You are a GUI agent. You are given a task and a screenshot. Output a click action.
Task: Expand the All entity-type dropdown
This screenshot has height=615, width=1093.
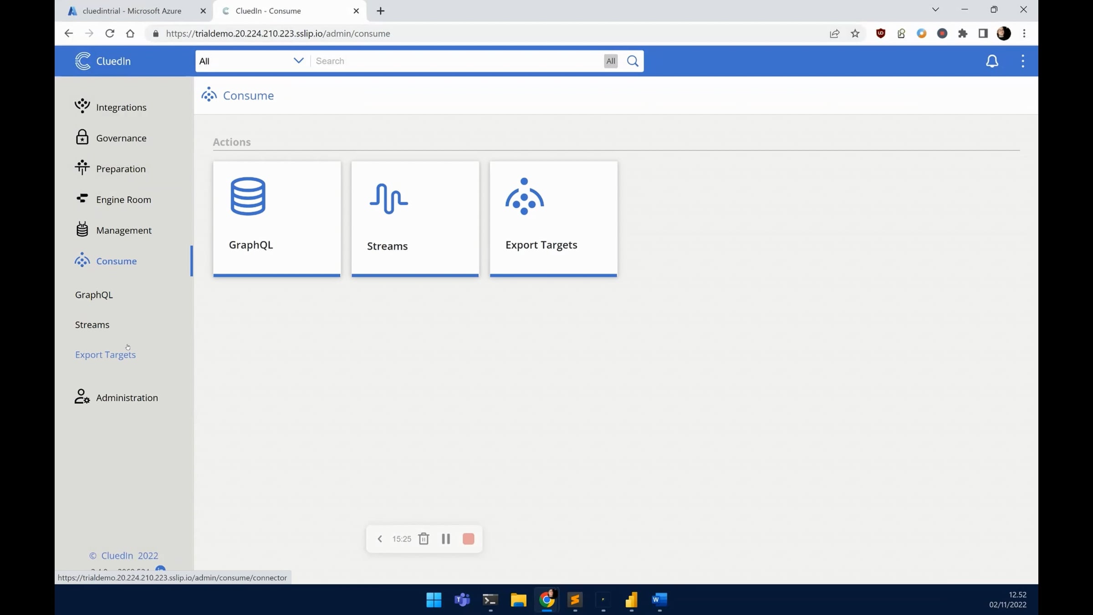point(252,61)
